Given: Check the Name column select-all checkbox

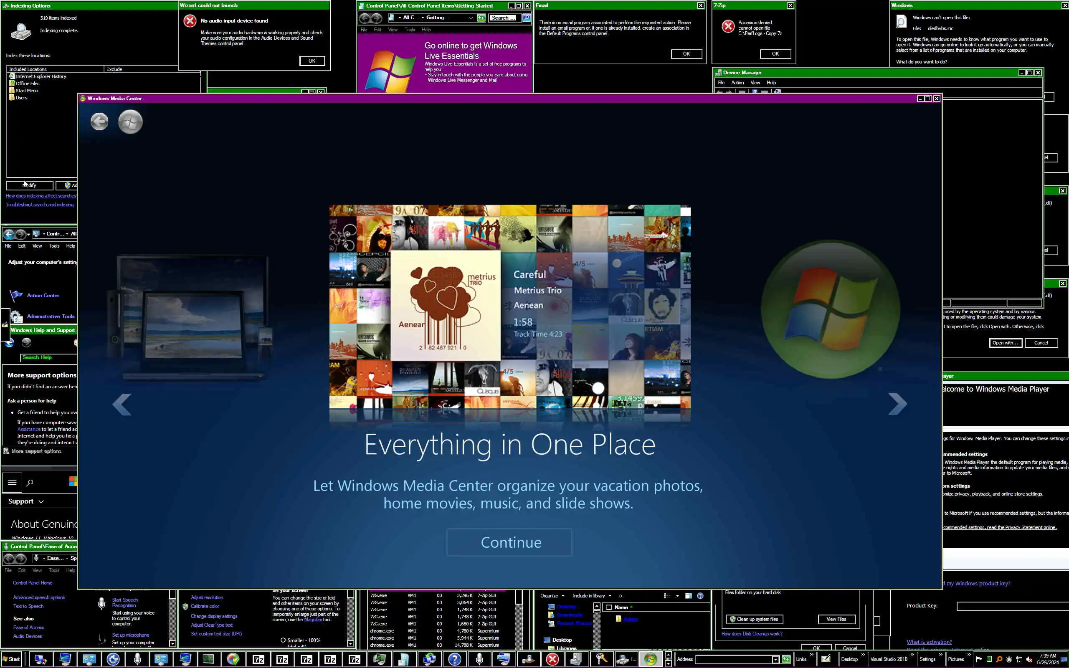Looking at the screenshot, I should point(609,607).
